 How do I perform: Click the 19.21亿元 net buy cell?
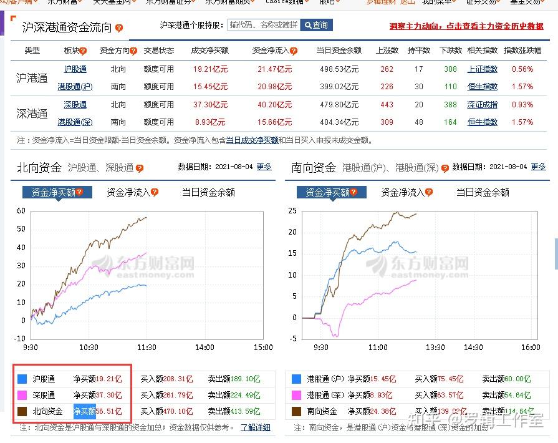pyautogui.click(x=210, y=69)
